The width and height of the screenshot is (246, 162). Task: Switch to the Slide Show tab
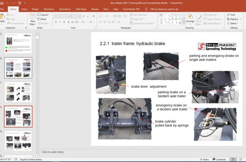click(81, 9)
